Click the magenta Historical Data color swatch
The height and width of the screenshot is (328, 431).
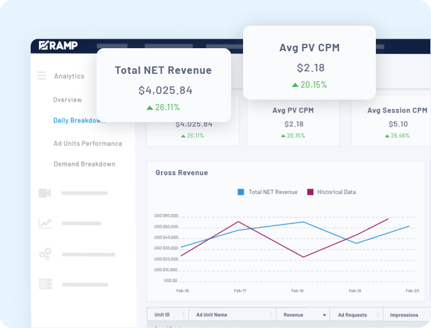click(x=310, y=192)
